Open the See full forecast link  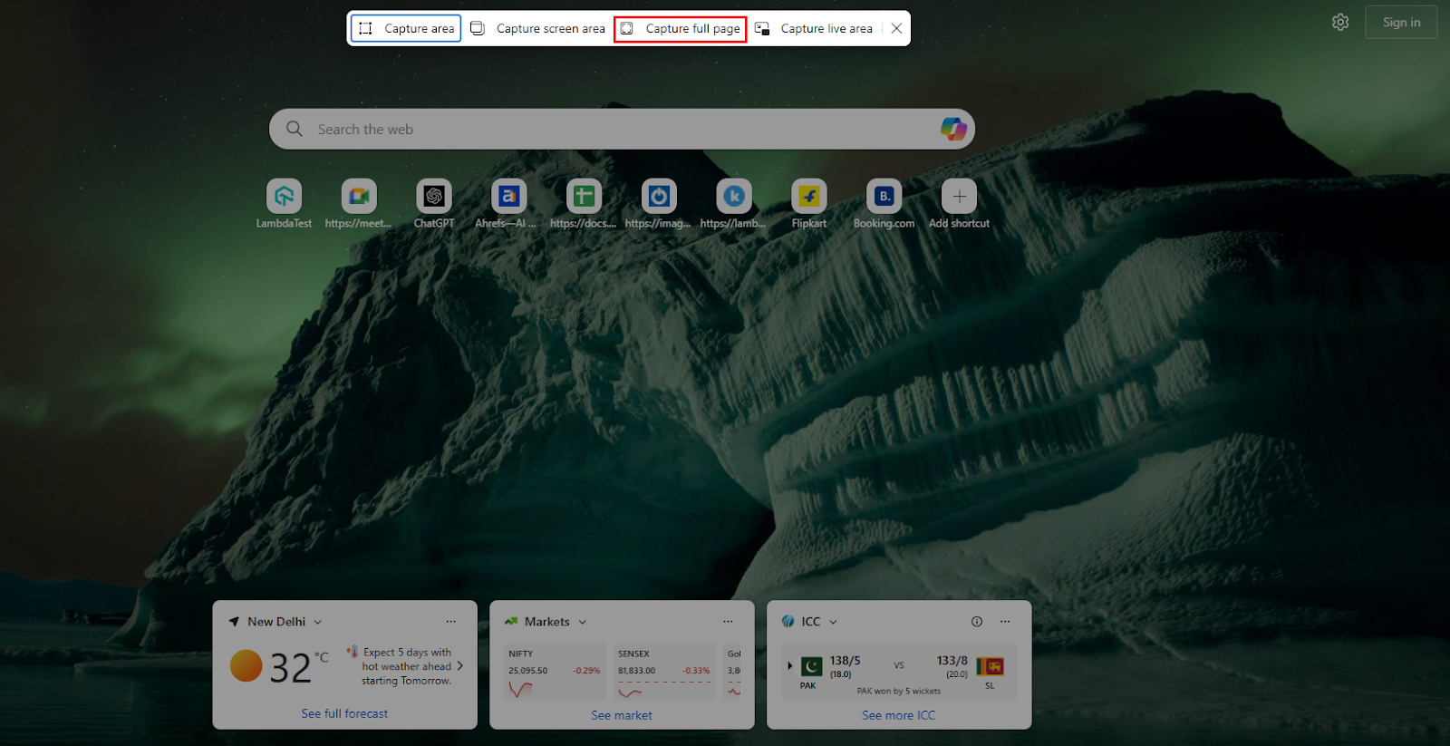[344, 714]
